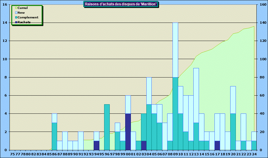Click the x-axis label '00'
The height and width of the screenshot is (158, 268).
tap(128, 154)
